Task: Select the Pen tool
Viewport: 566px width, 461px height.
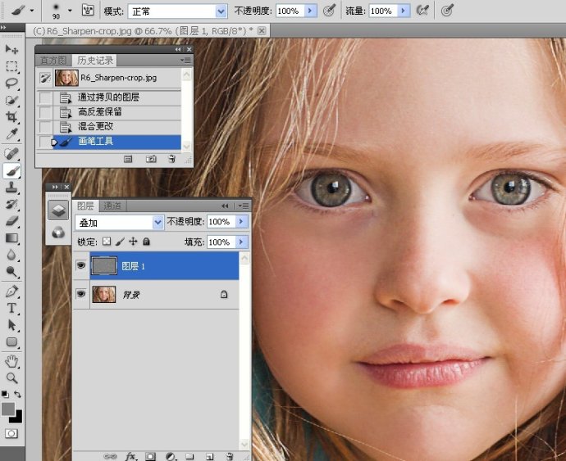Action: click(11, 292)
